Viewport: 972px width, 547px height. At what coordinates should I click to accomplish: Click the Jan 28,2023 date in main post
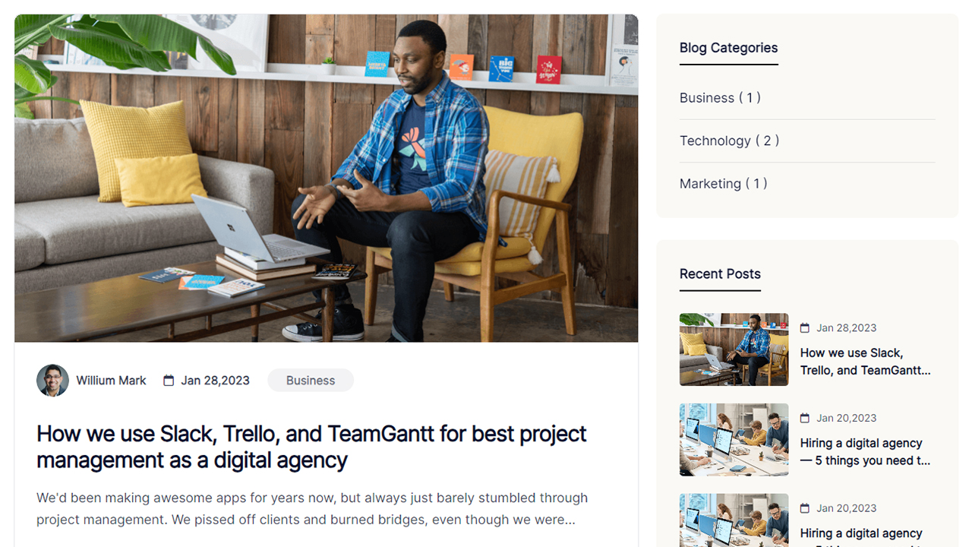pyautogui.click(x=215, y=381)
